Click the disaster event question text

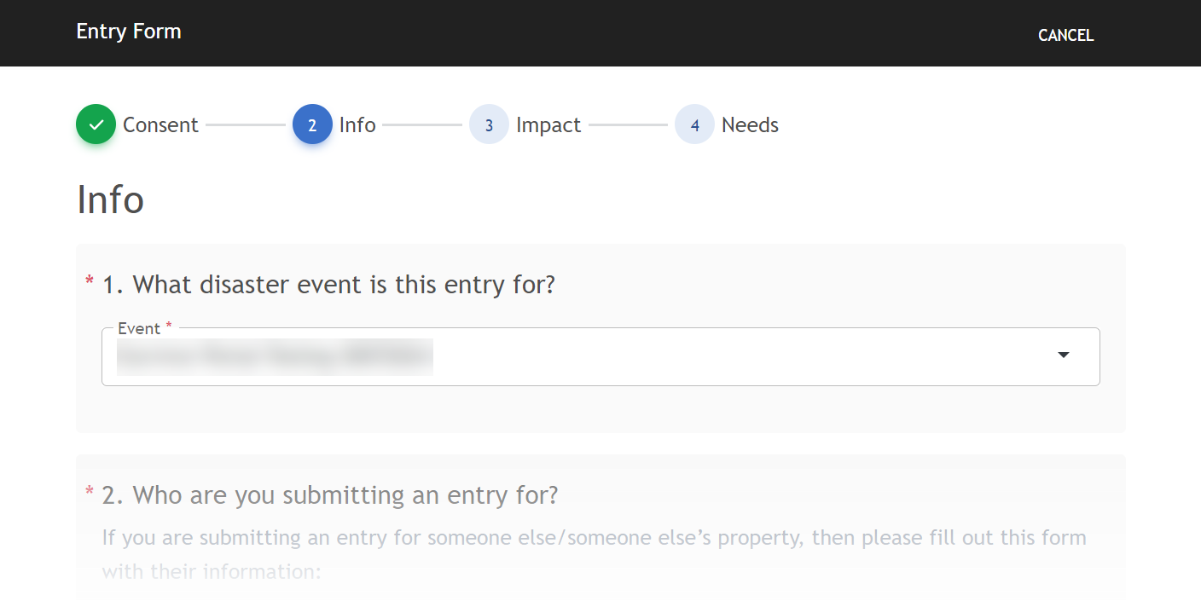click(329, 284)
